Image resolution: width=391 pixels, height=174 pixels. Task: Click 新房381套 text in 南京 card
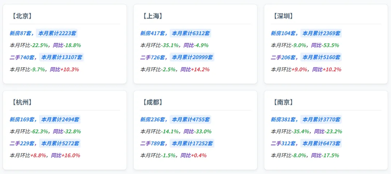tap(283, 119)
